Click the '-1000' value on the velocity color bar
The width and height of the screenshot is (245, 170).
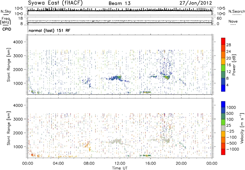point(233,149)
